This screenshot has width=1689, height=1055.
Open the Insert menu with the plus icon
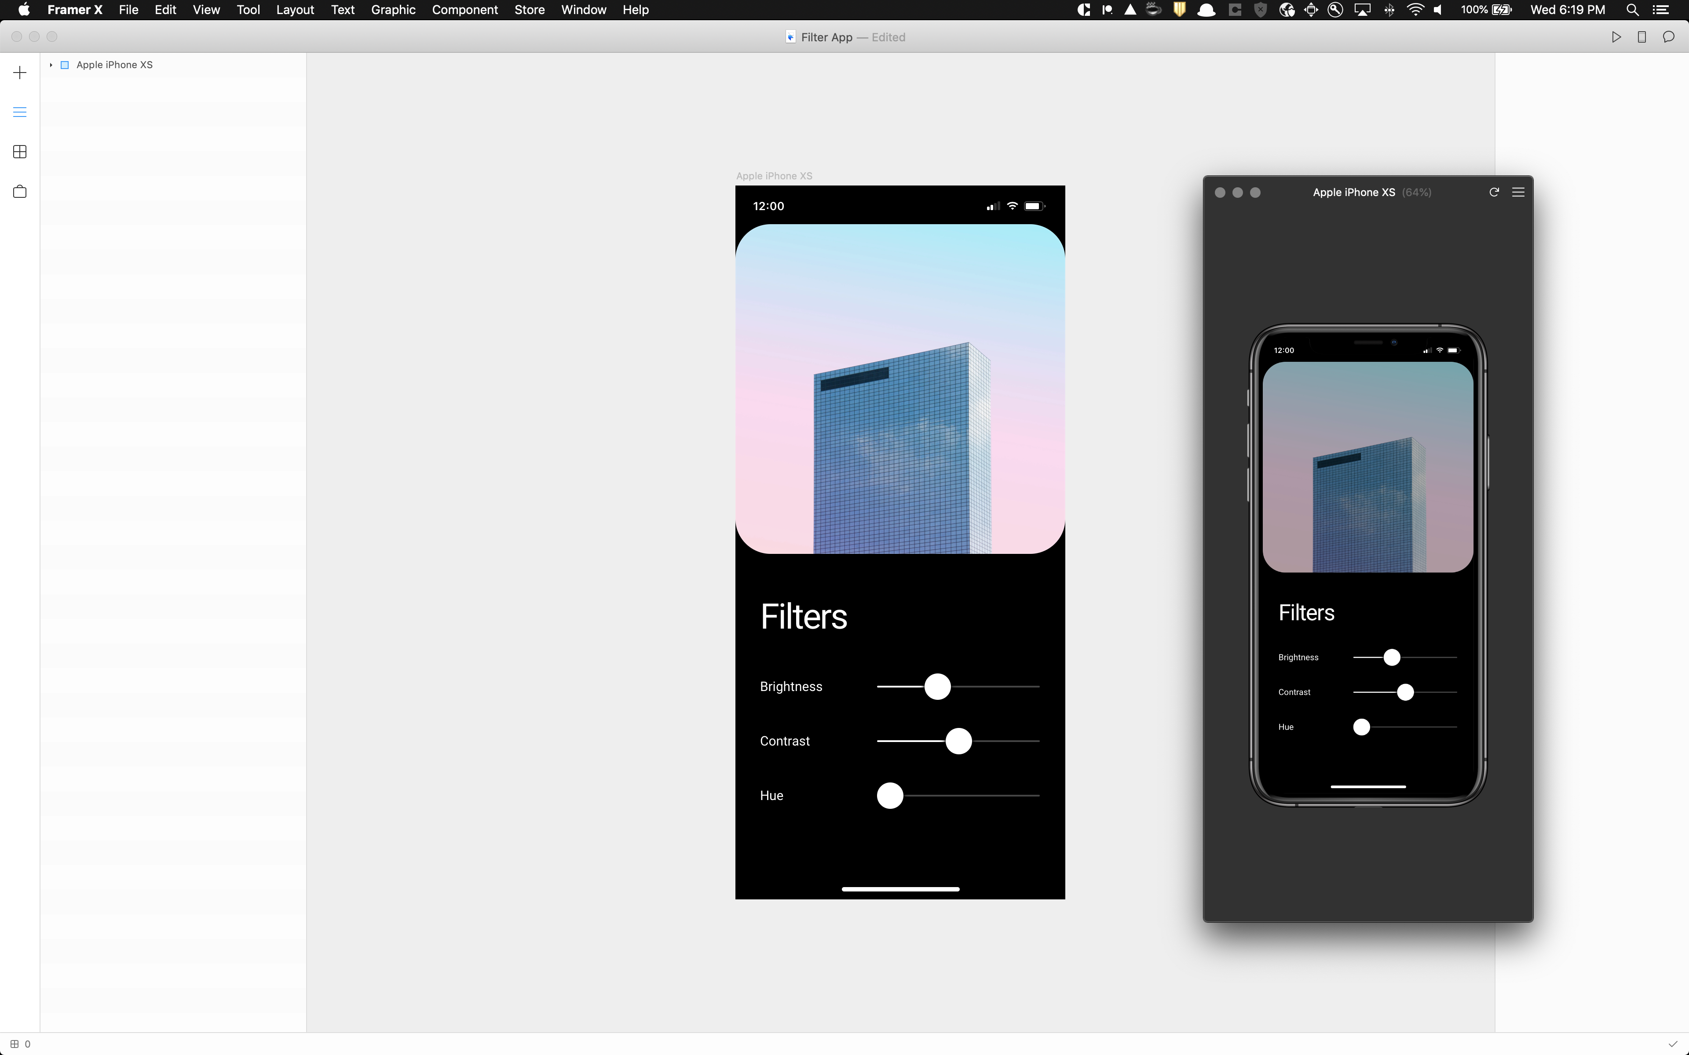click(19, 72)
